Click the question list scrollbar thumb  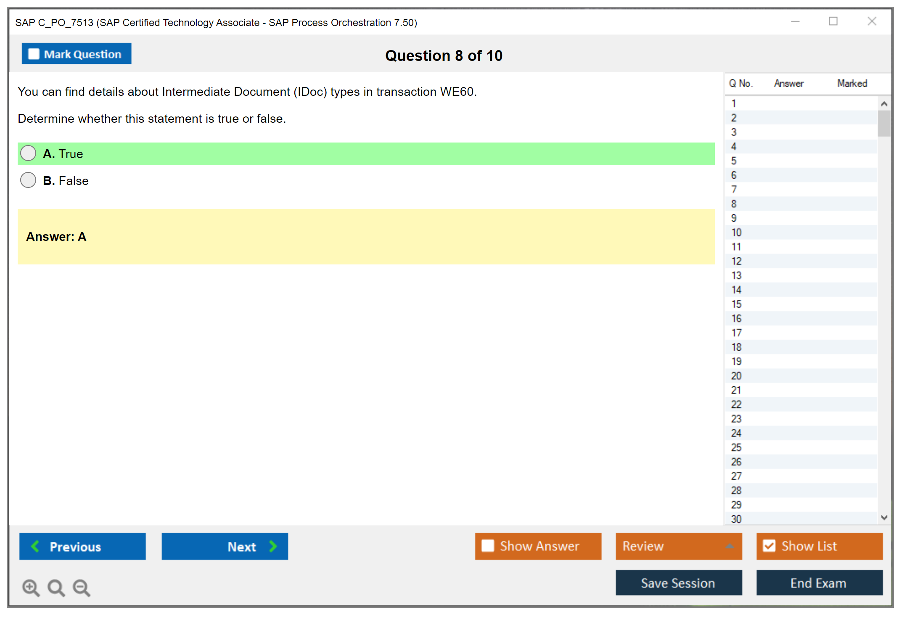pyautogui.click(x=884, y=123)
